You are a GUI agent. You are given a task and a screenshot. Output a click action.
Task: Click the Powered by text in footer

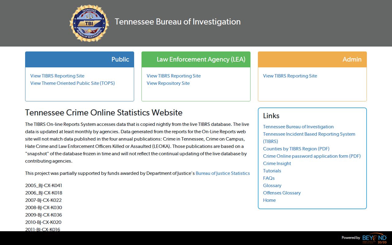point(351,238)
